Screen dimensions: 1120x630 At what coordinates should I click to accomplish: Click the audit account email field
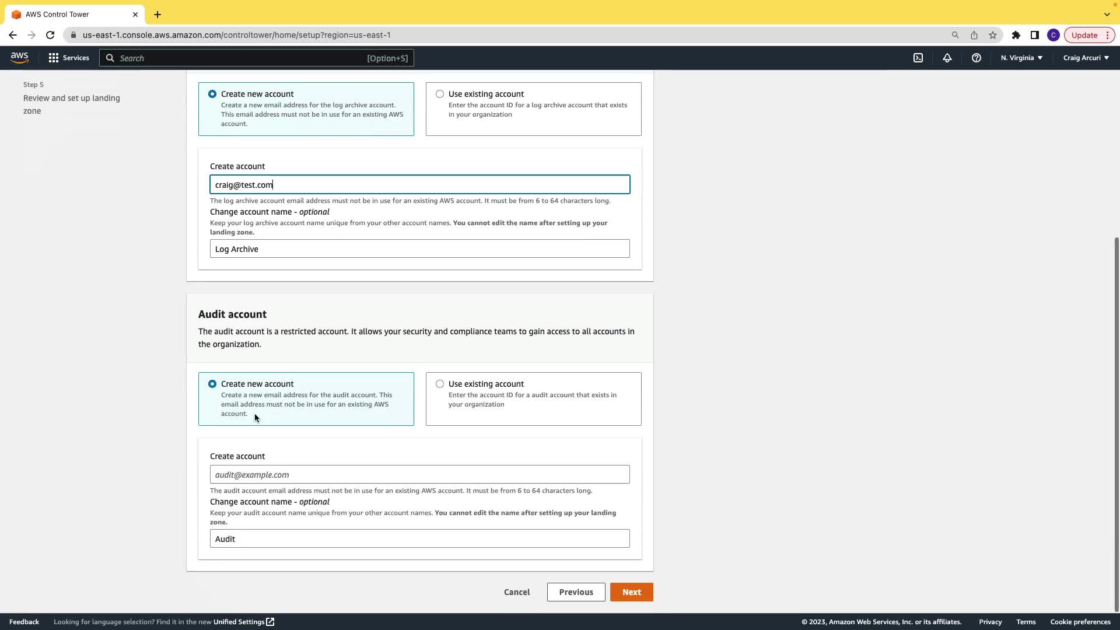click(419, 474)
